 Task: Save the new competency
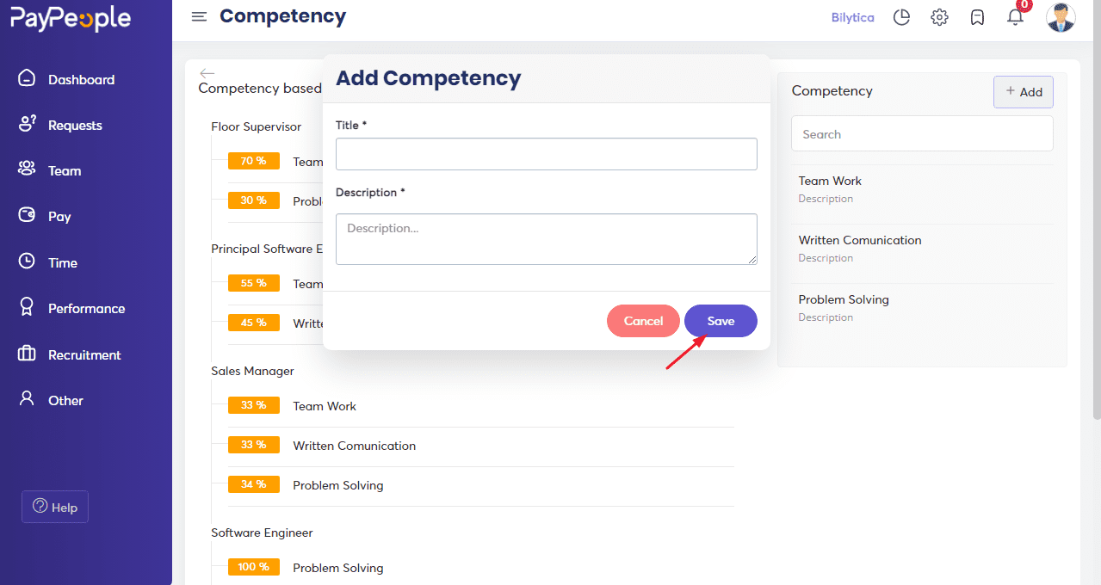(x=721, y=321)
